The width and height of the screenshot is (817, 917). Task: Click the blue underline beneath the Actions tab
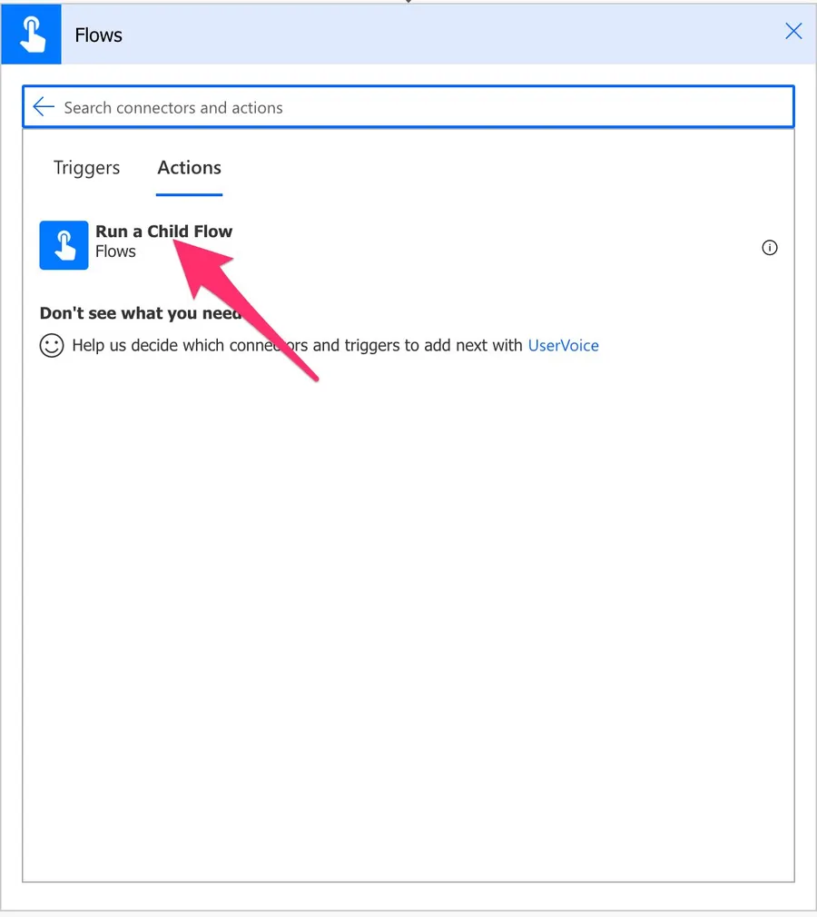point(189,194)
